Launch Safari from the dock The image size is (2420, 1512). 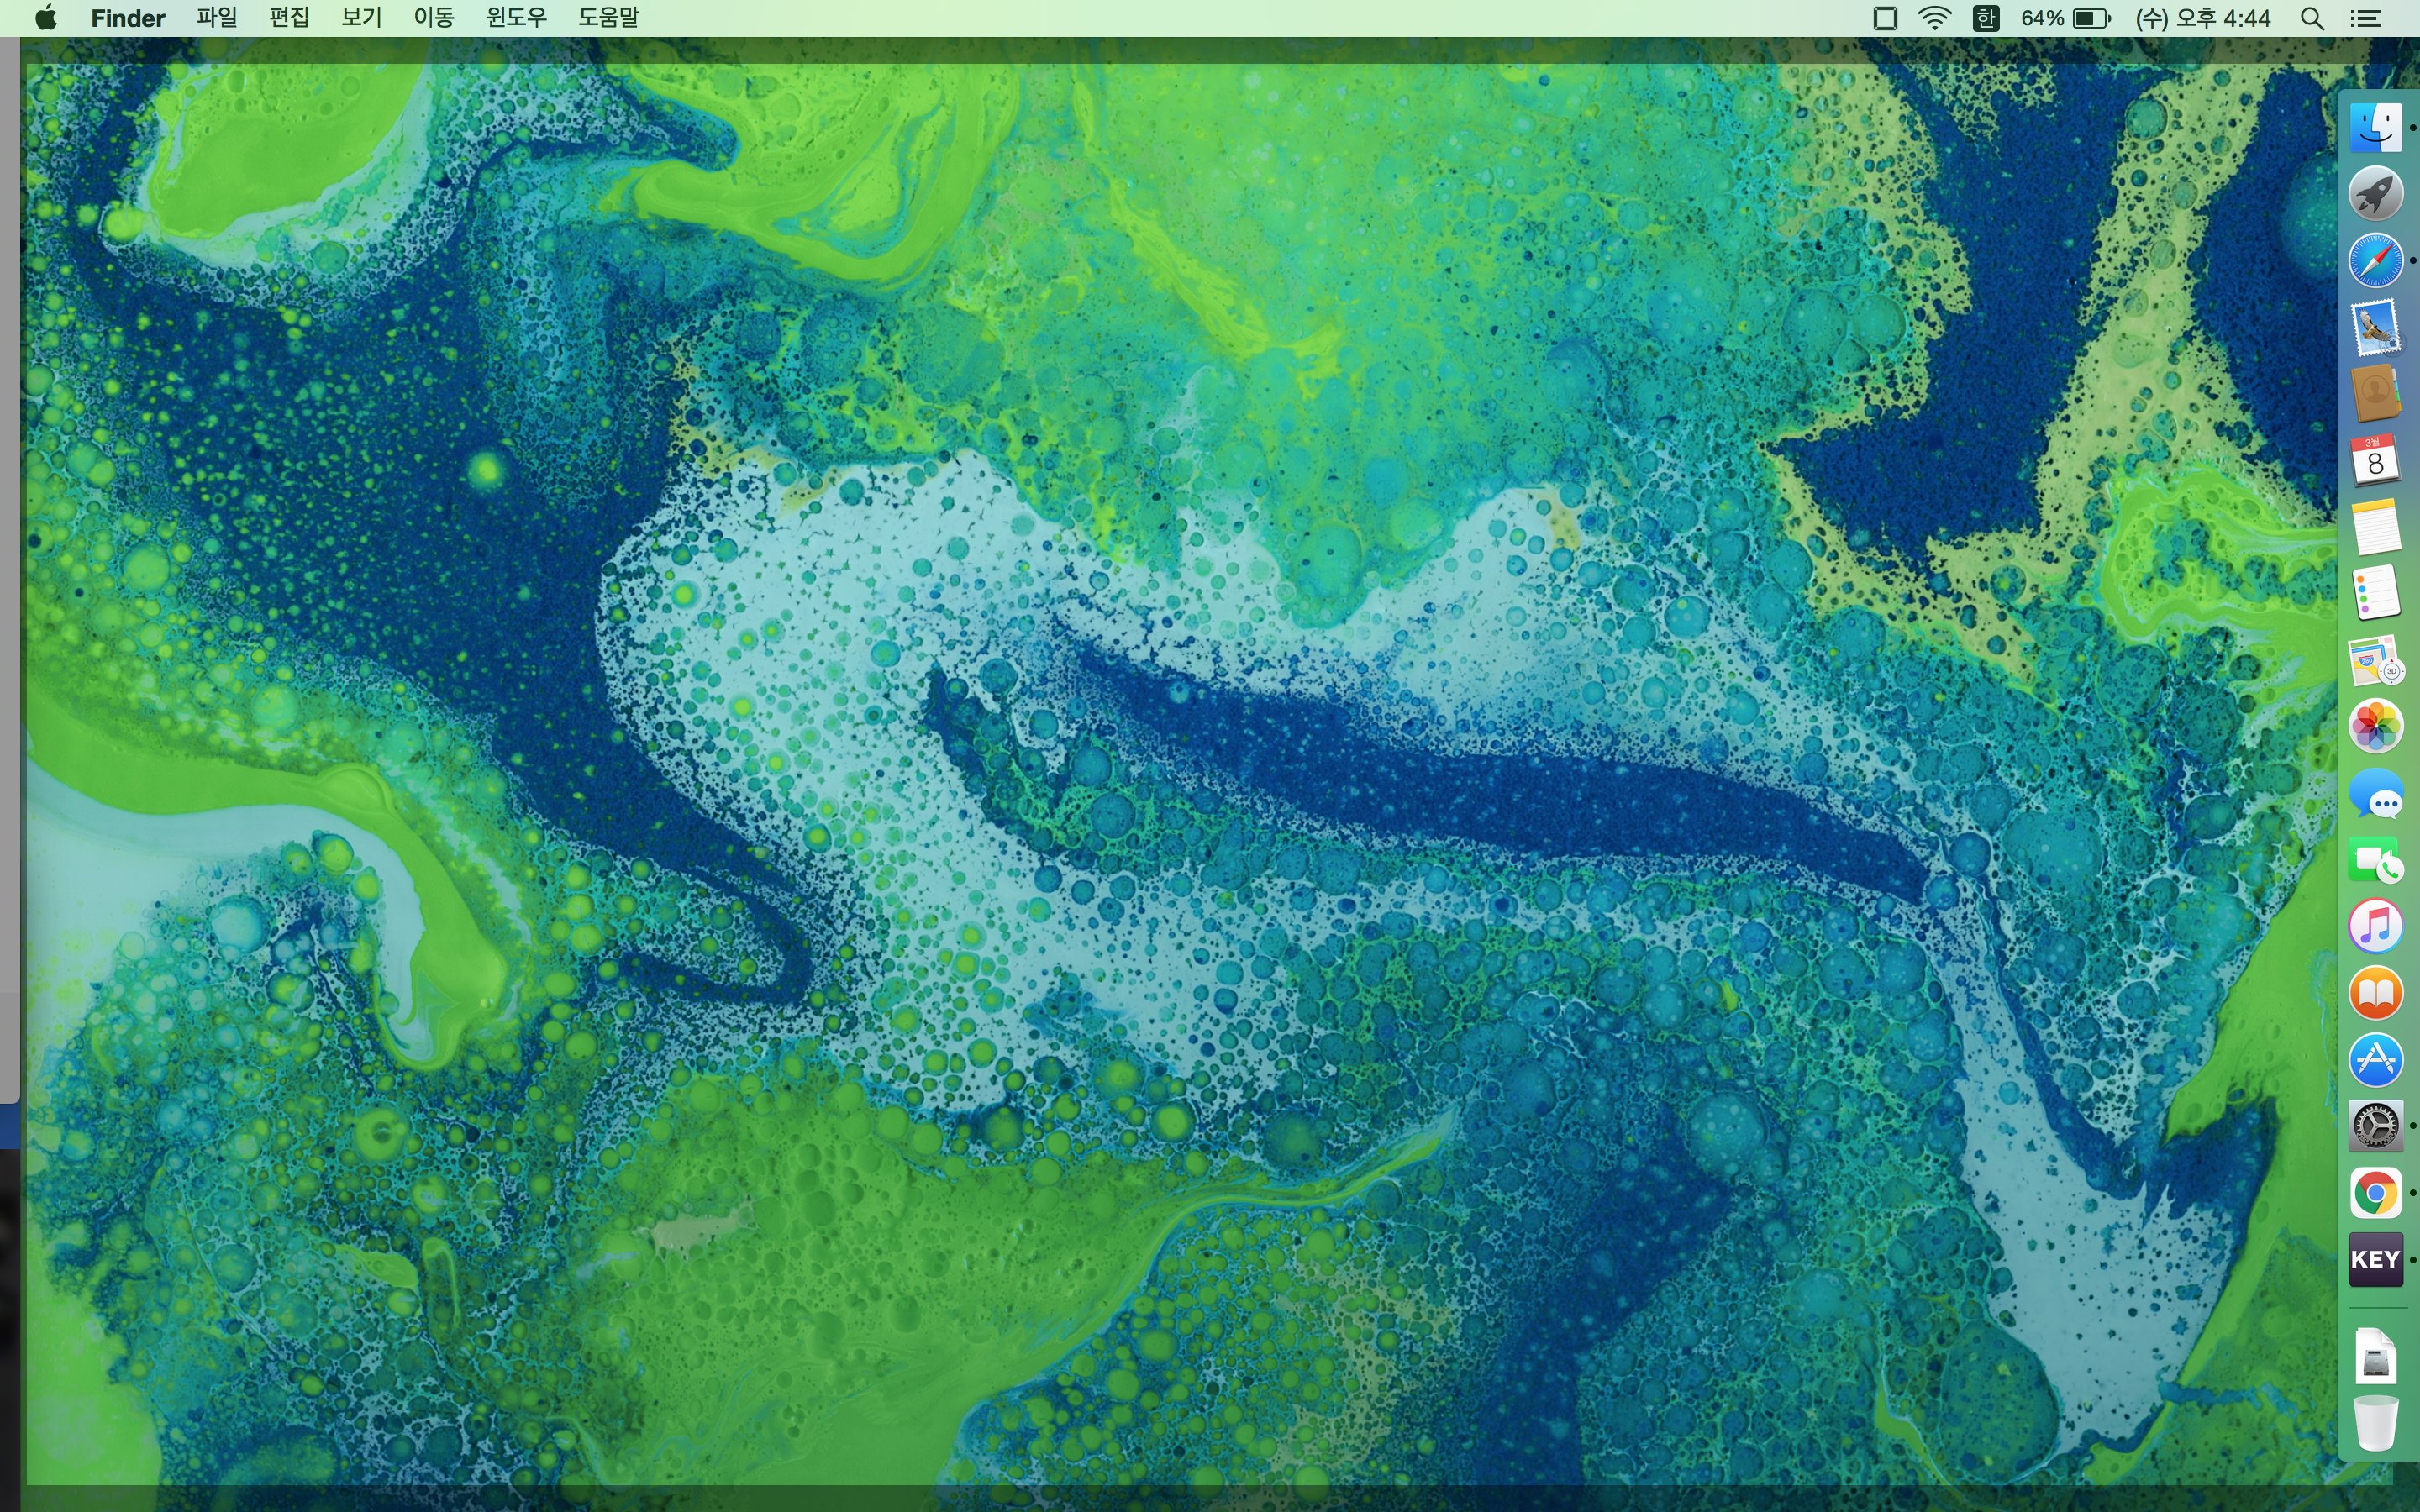(x=2375, y=261)
